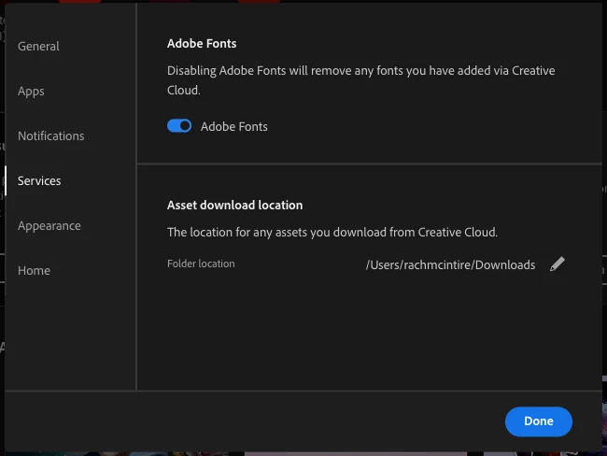Go to Appearance preferences

point(49,226)
